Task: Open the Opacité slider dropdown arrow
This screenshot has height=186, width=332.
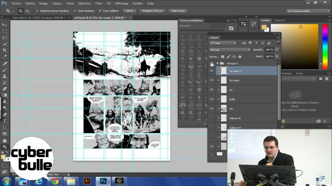Action: click(277, 50)
